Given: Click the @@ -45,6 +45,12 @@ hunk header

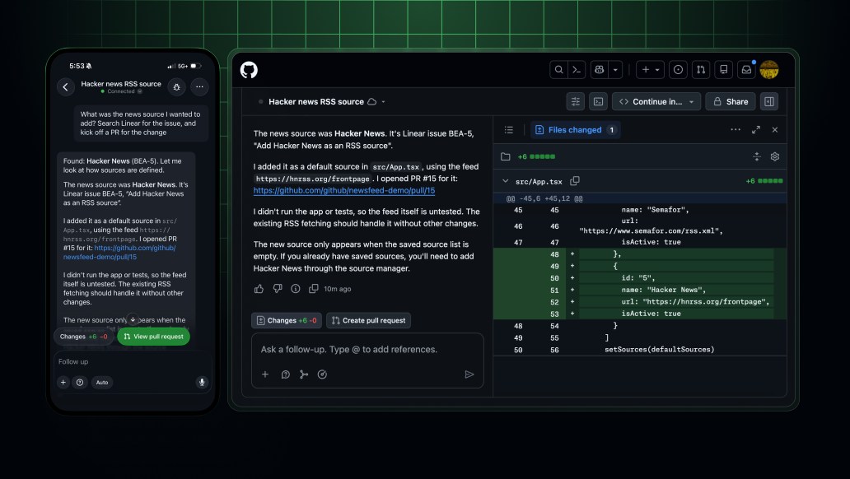Looking at the screenshot, I should [x=640, y=199].
